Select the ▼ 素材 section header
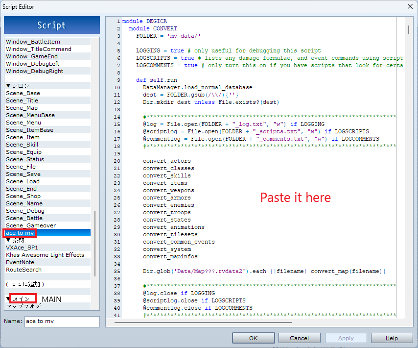The width and height of the screenshot is (418, 348). tap(47, 240)
